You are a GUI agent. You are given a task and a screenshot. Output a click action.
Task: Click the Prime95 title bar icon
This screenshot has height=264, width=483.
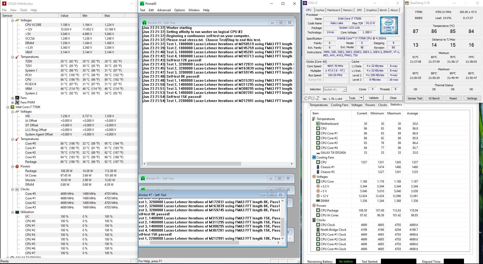tap(142, 4)
